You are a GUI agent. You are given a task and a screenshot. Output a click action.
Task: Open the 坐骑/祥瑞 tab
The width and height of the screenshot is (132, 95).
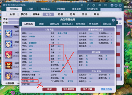[81, 24]
